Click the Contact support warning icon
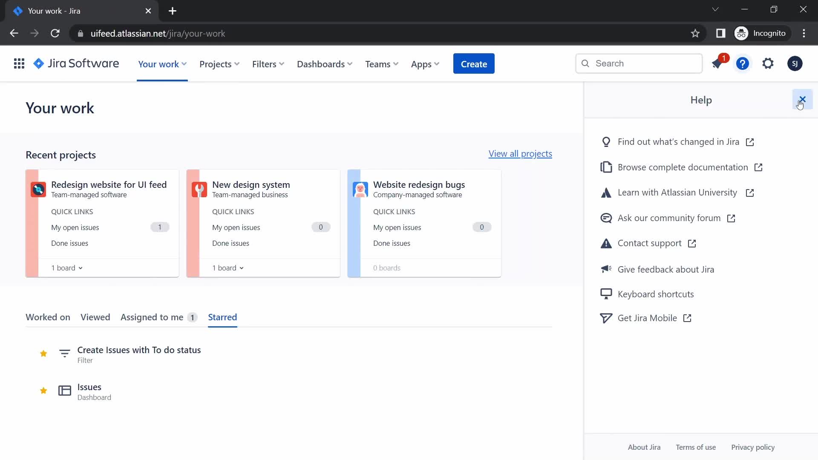818x460 pixels. tap(606, 243)
